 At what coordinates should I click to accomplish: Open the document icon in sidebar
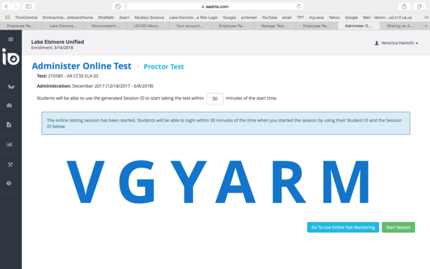tap(10, 125)
